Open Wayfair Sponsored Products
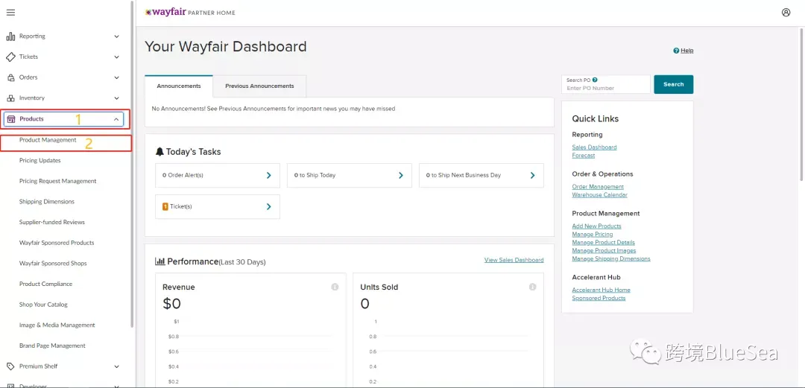The height and width of the screenshot is (388, 805). pyautogui.click(x=57, y=243)
